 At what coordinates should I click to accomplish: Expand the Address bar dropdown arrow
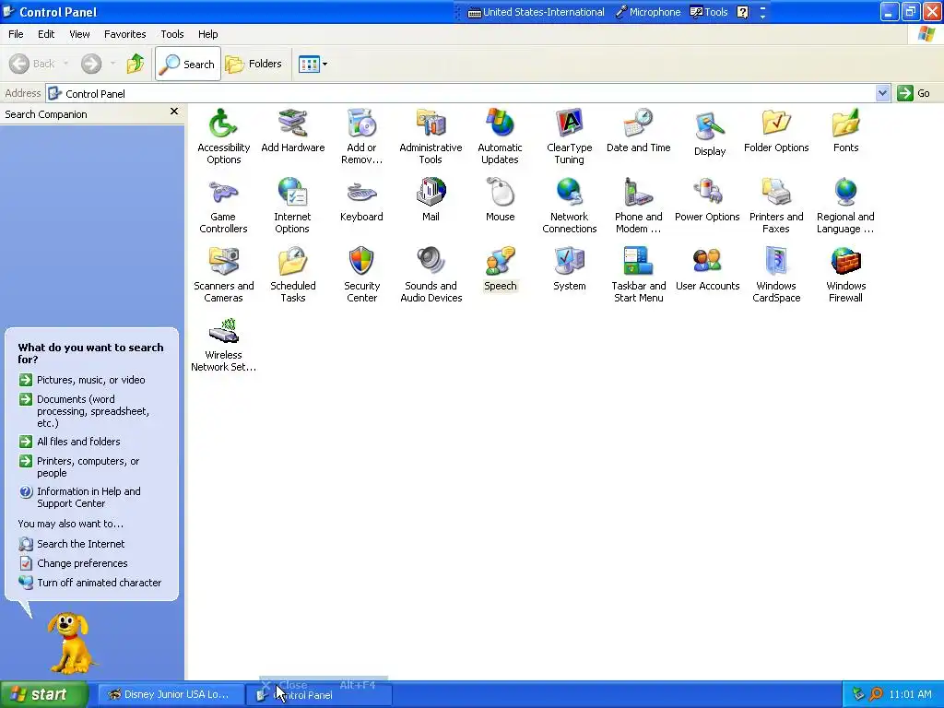click(882, 93)
